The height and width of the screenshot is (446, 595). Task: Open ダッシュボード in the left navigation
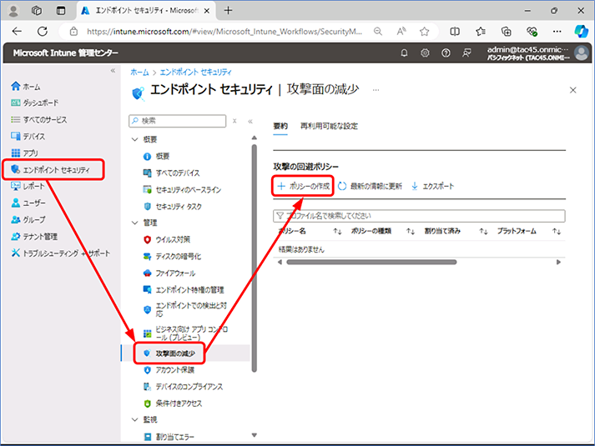[x=35, y=103]
